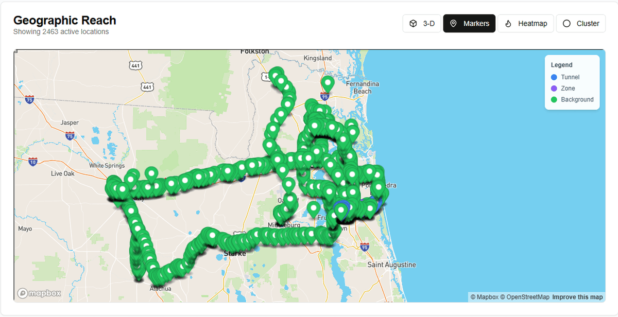The width and height of the screenshot is (618, 317).
Task: Click the cube icon on the 3-D button
Action: click(x=413, y=23)
